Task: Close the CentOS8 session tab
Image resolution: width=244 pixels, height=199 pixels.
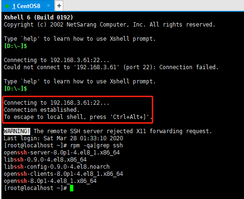Action: click(48, 6)
